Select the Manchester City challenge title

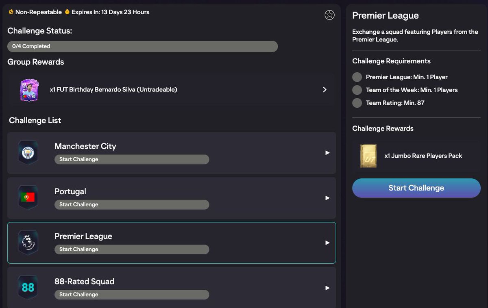click(85, 146)
